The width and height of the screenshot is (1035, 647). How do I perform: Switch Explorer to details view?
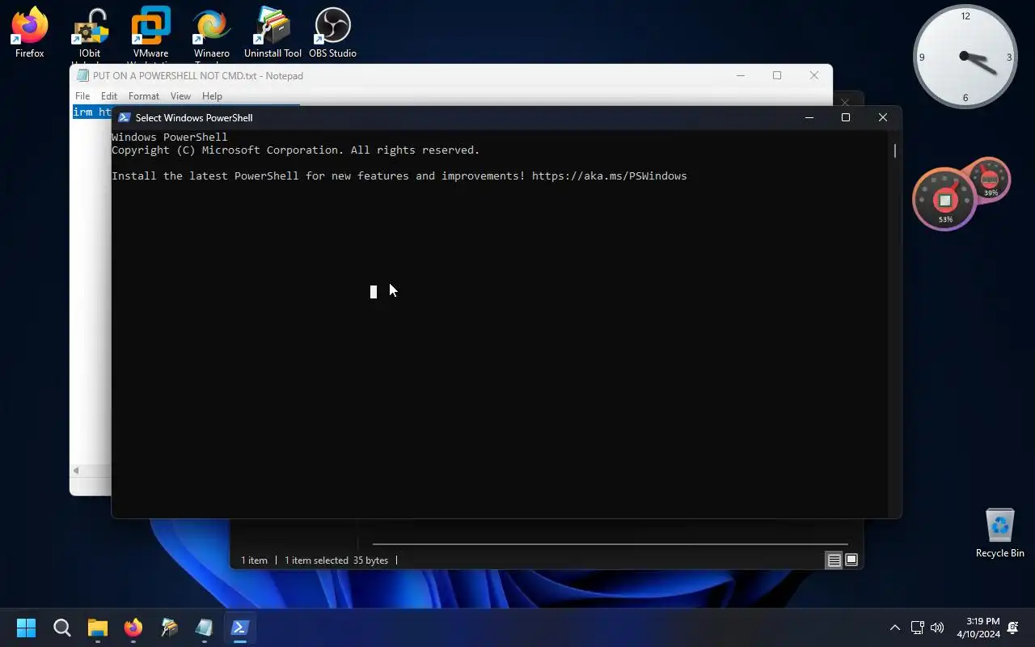click(834, 560)
